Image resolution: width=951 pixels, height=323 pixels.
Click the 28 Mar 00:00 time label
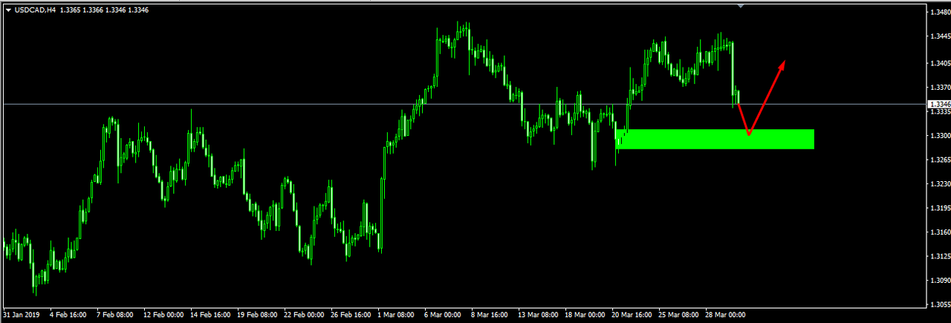[724, 316]
